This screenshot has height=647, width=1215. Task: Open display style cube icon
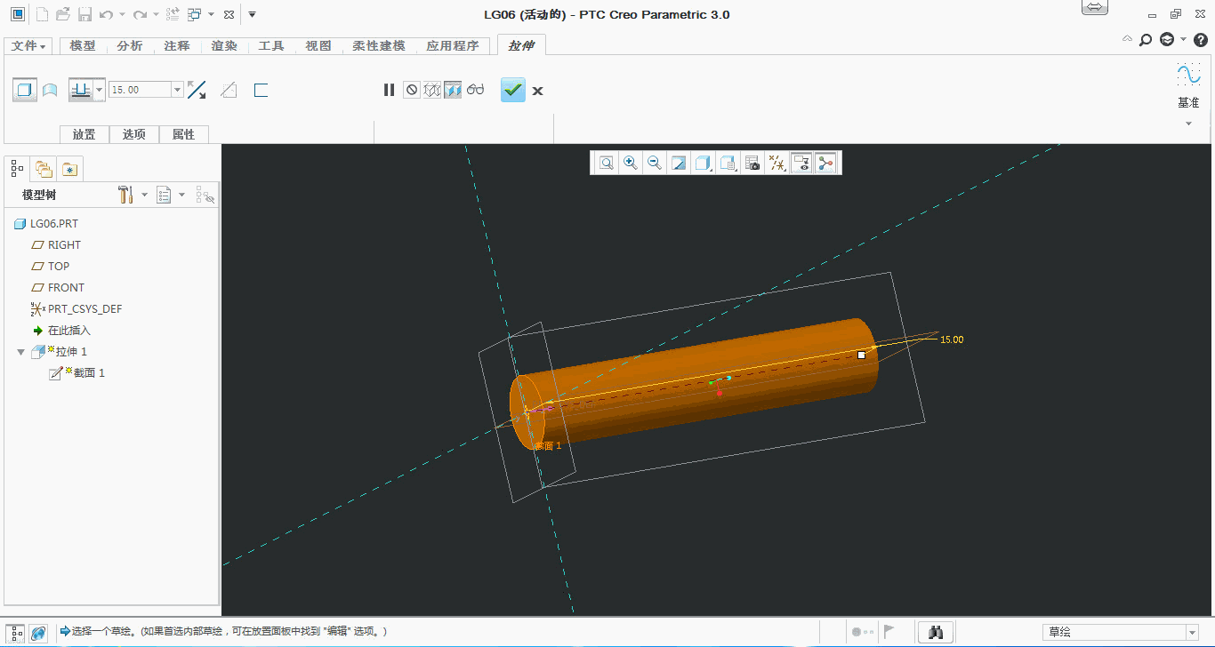pos(704,163)
